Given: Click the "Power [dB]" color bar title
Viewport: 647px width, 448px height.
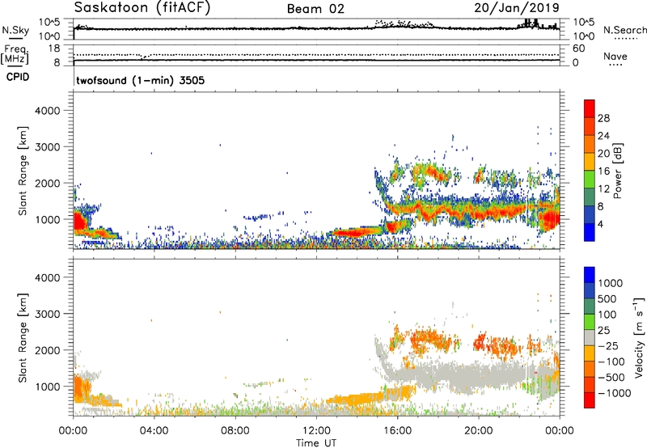Looking at the screenshot, I should (x=618, y=171).
